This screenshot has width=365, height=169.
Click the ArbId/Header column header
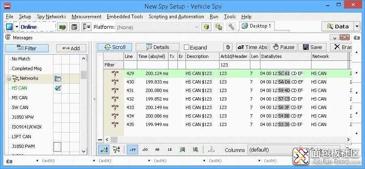(234, 56)
